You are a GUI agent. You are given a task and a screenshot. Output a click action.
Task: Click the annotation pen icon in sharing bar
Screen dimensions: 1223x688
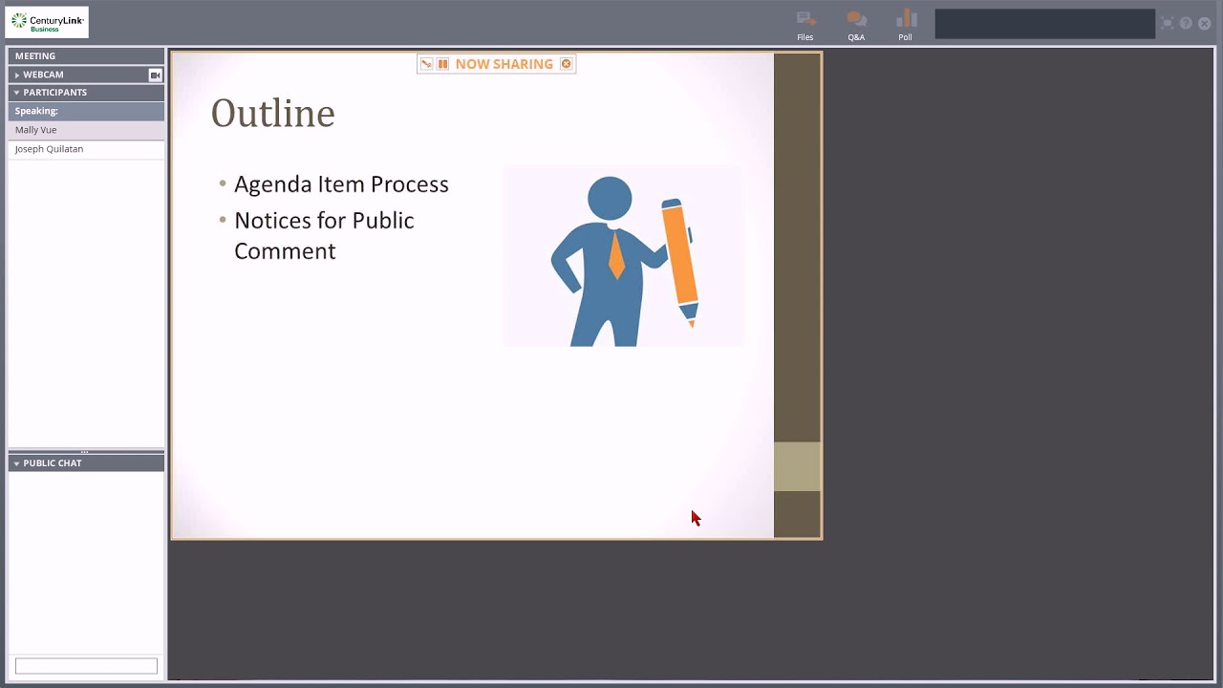pos(427,64)
